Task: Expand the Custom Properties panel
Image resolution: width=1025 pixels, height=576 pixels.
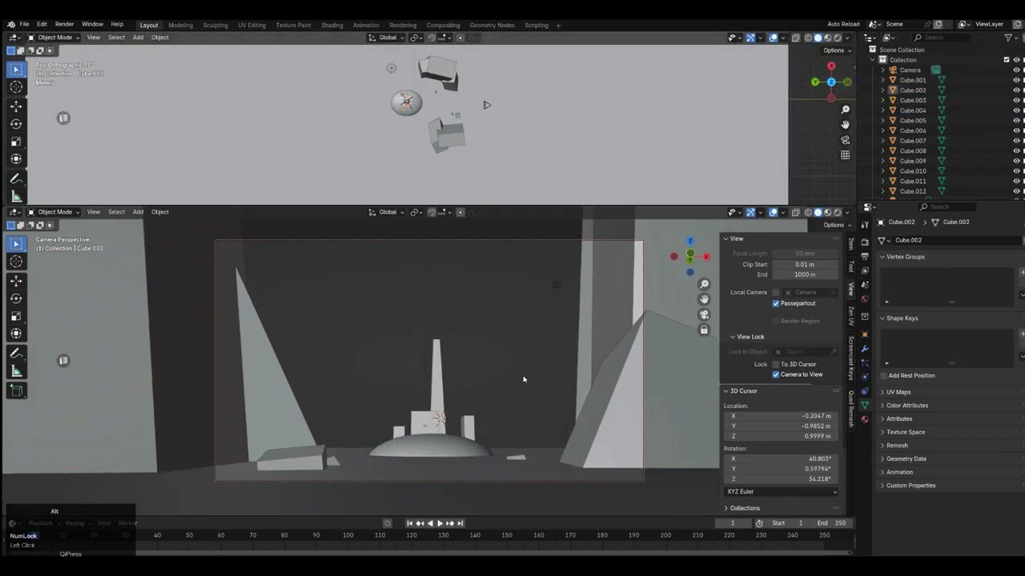Action: click(x=910, y=486)
